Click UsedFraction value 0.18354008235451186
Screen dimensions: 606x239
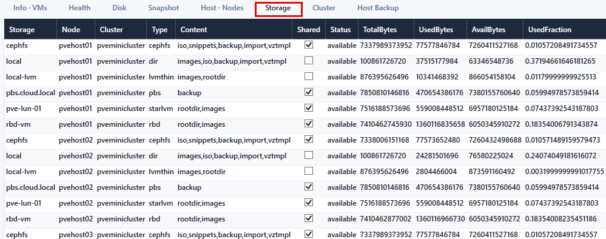pos(561,219)
